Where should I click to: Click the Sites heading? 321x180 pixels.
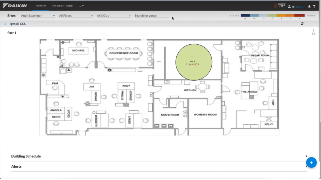coord(11,16)
